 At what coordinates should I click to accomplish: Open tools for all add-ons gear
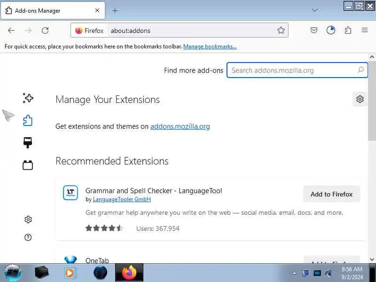click(x=360, y=99)
